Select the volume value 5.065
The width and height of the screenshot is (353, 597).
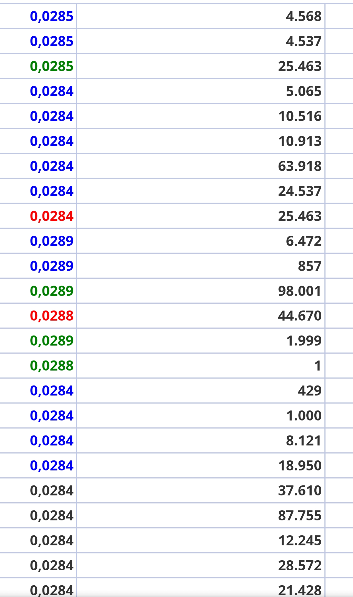(201, 91)
